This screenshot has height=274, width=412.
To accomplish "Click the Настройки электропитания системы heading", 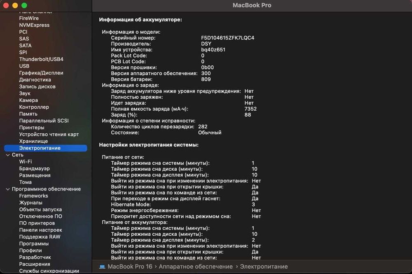I will (x=149, y=145).
